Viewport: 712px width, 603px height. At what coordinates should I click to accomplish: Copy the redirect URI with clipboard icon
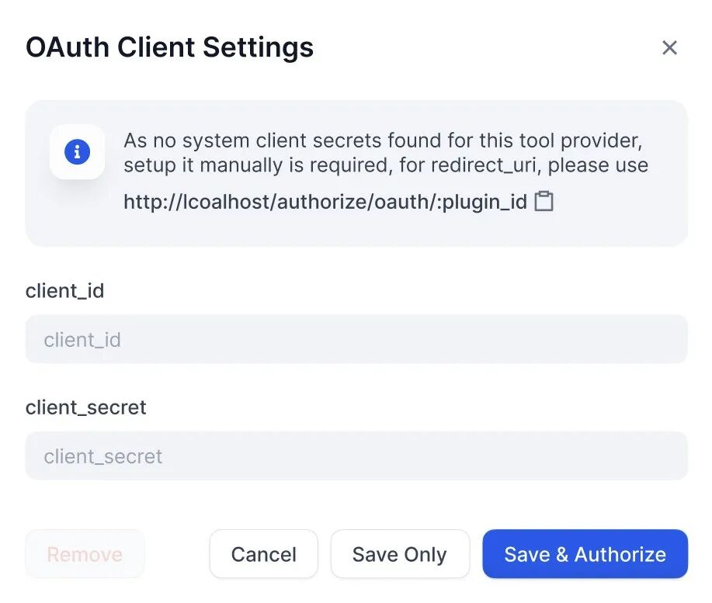544,202
